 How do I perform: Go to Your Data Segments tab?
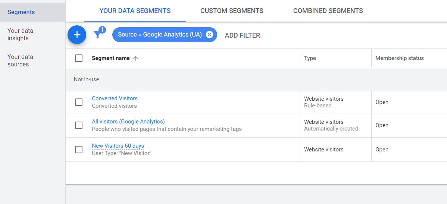click(x=135, y=11)
